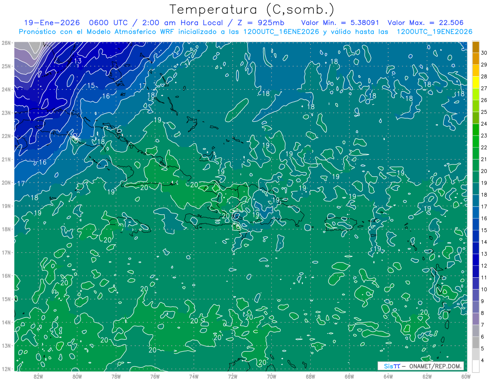Click the 'Temperatura (C,somb.)' chart title
This screenshot has width=495, height=382.
(x=252, y=9)
